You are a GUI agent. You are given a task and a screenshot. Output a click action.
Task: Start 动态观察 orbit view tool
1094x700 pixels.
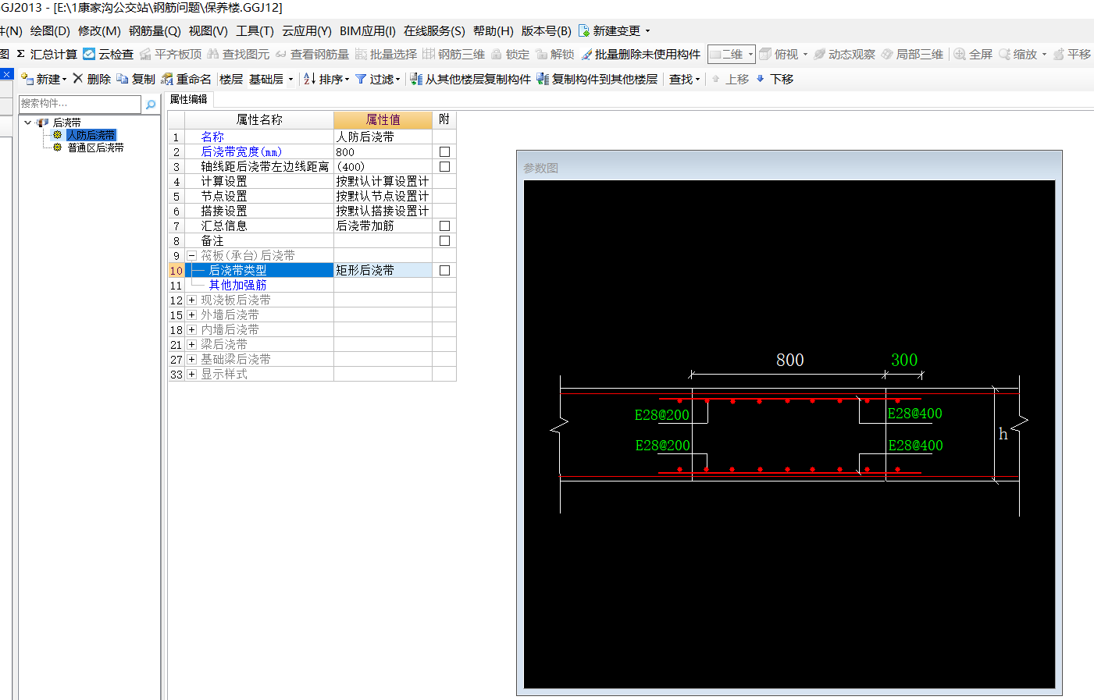(x=844, y=54)
